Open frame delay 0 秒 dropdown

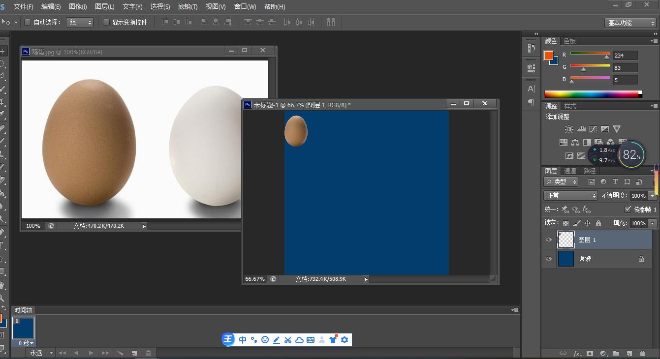pyautogui.click(x=27, y=343)
